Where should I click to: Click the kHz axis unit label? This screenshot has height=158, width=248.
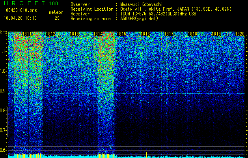pos(4,32)
